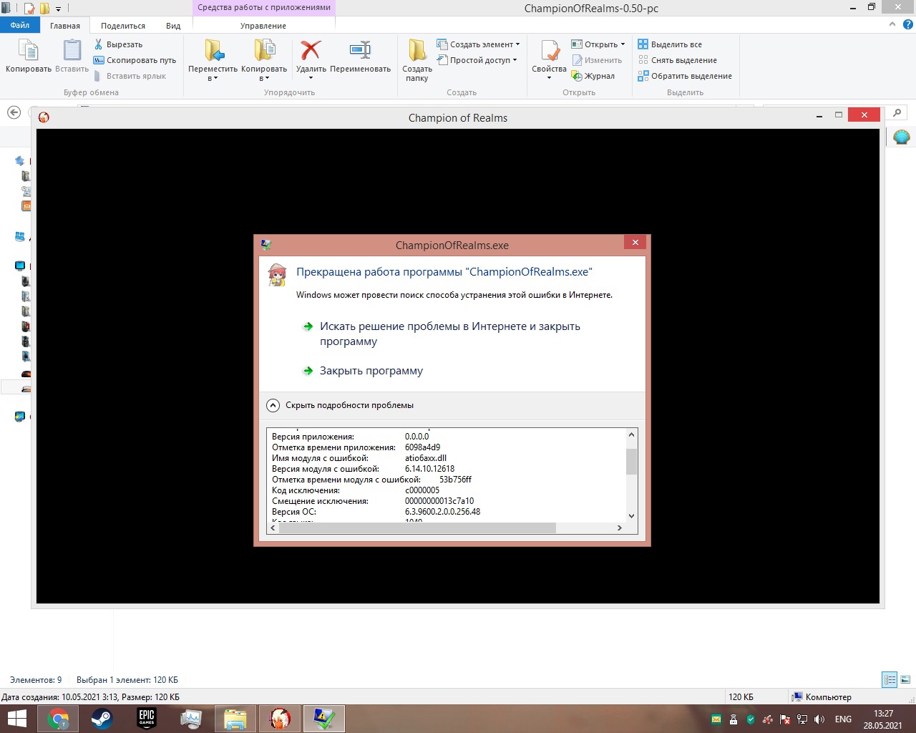This screenshot has width=916, height=733.
Task: Cut selection with the Вырезать scissors
Action: 119,44
